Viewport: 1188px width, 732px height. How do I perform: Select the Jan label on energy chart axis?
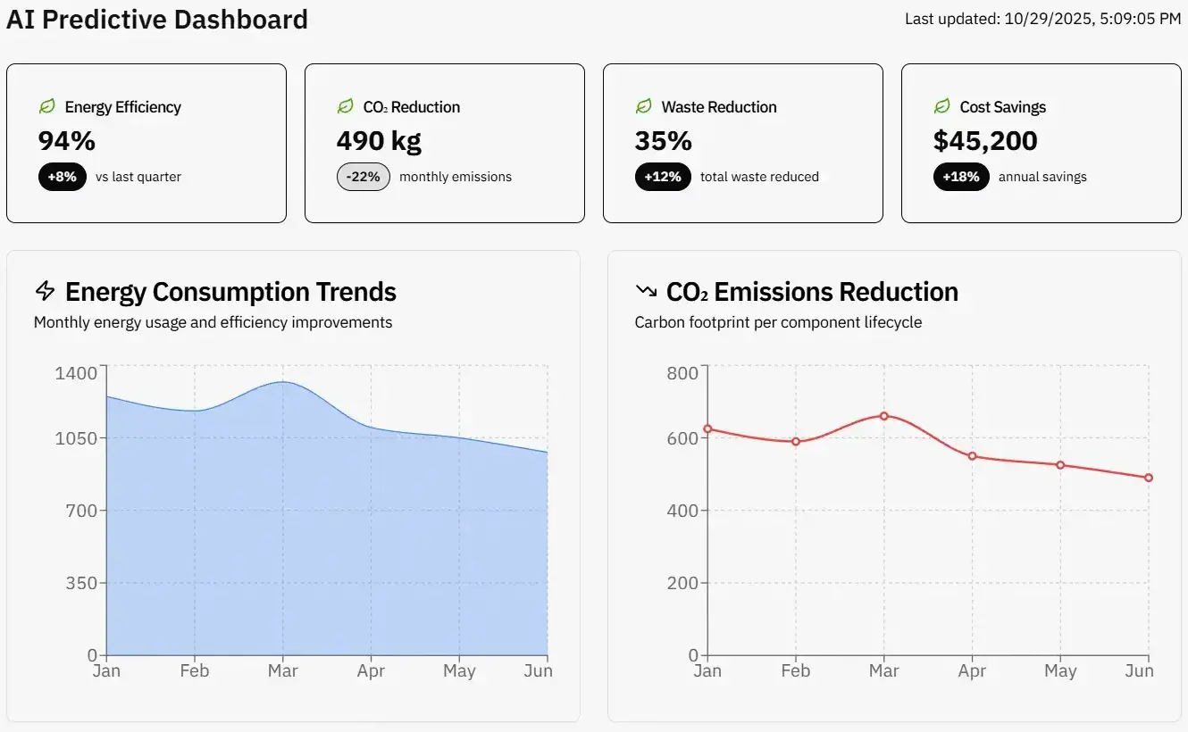(x=106, y=670)
